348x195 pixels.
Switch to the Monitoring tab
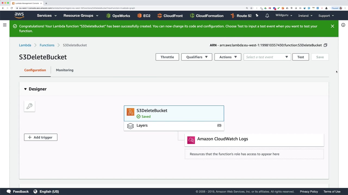[x=65, y=70]
